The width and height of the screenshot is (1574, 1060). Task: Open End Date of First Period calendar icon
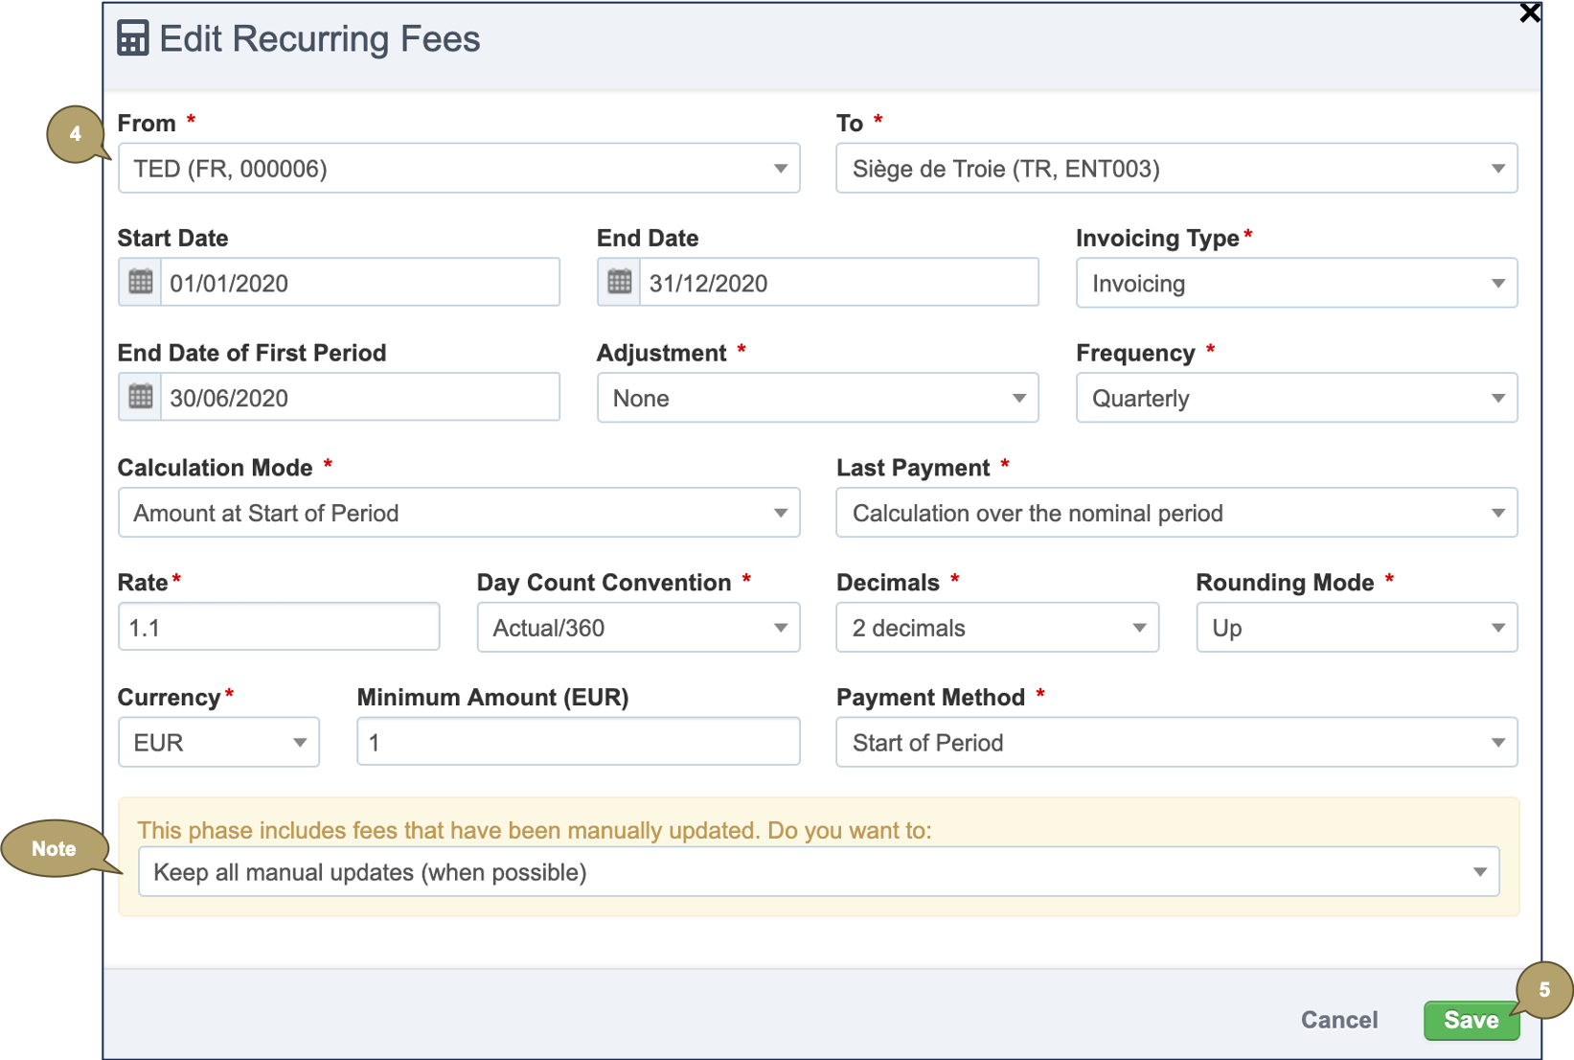pyautogui.click(x=140, y=398)
